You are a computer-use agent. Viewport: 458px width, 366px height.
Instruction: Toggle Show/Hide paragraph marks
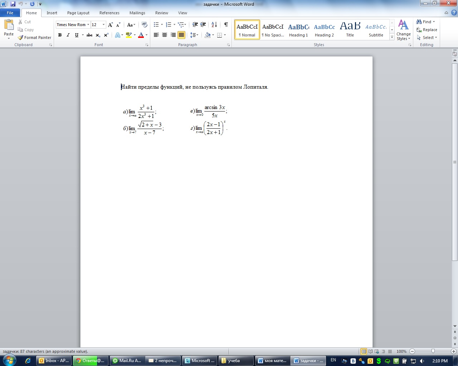tap(226, 25)
